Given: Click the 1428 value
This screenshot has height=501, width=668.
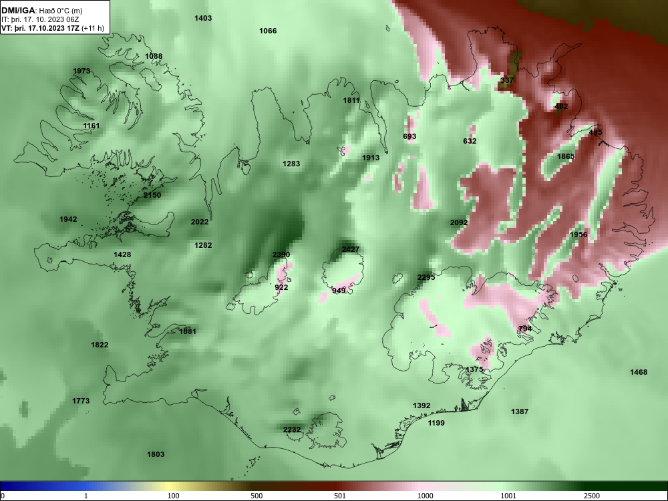Looking at the screenshot, I should coord(122,255).
